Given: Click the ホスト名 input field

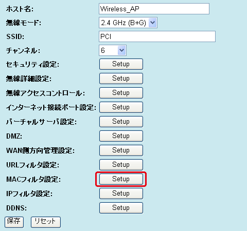Looking at the screenshot, I should pyautogui.click(x=154, y=9).
